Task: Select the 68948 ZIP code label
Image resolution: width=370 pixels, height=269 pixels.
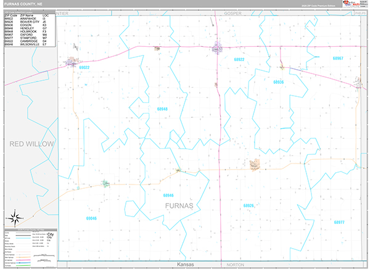Action: click(x=163, y=109)
